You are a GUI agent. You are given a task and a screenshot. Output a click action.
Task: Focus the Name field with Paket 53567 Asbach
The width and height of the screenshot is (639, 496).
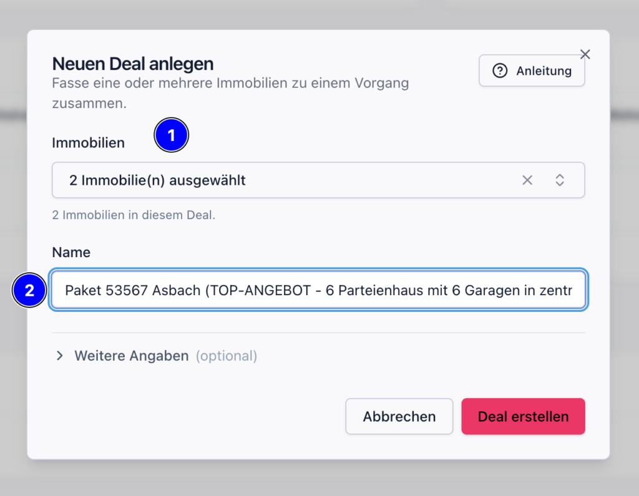click(x=318, y=289)
